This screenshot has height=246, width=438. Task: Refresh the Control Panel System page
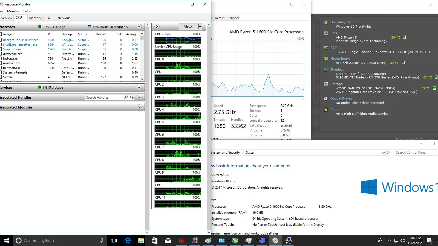pyautogui.click(x=388, y=153)
